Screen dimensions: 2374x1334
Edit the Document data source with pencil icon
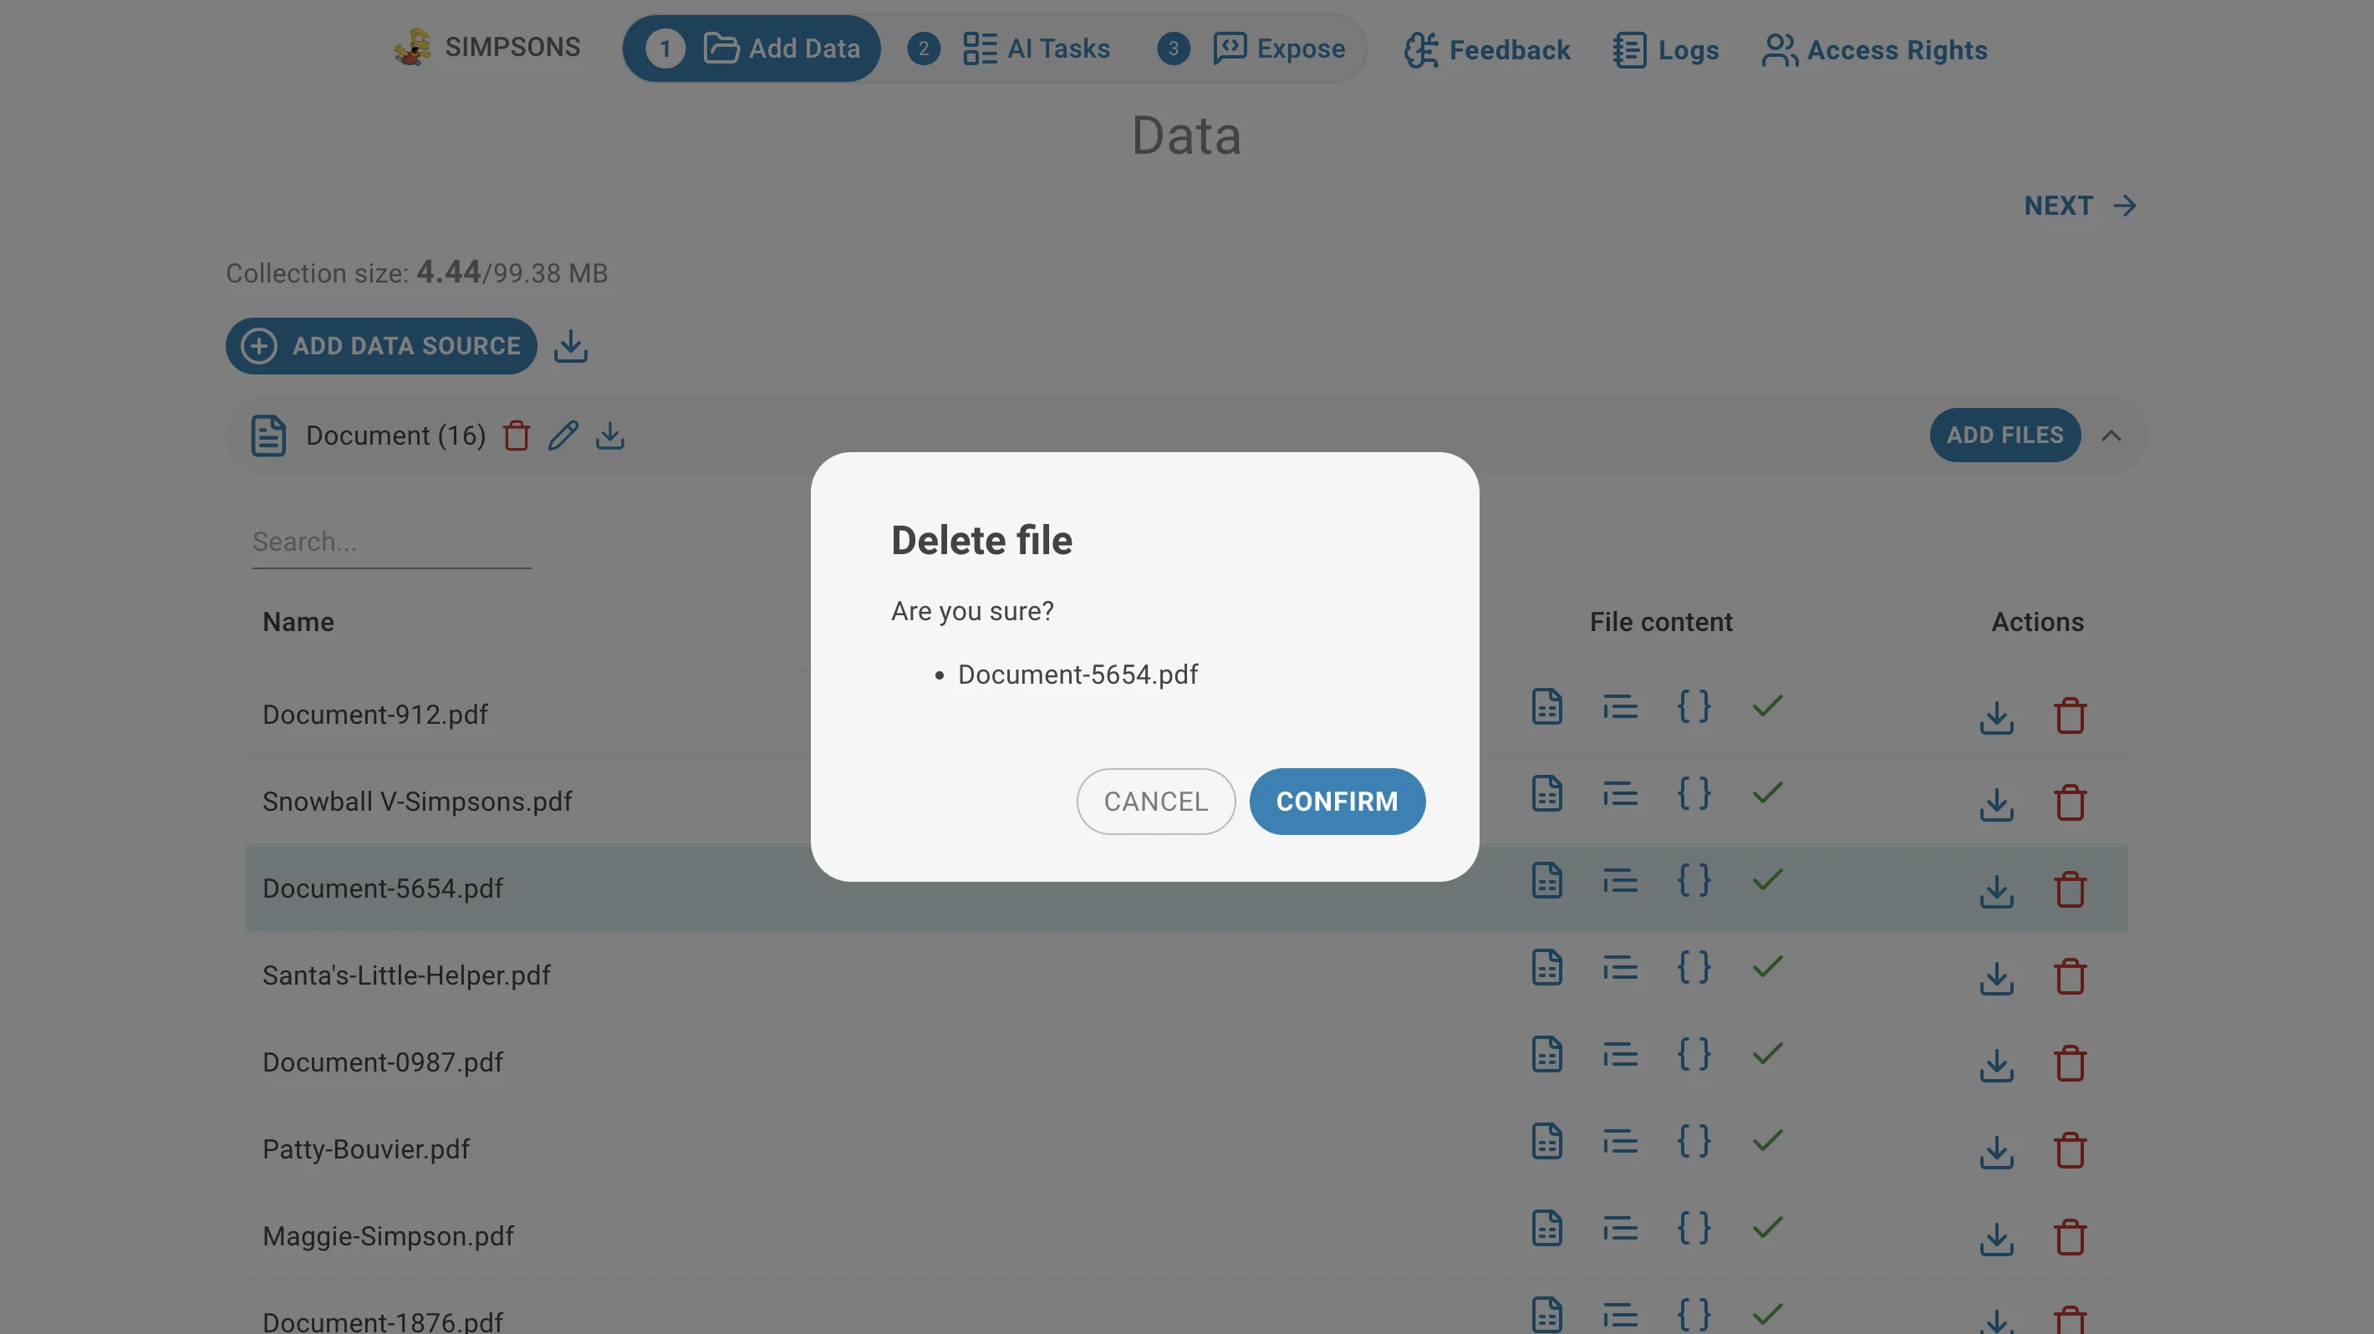[x=563, y=435]
